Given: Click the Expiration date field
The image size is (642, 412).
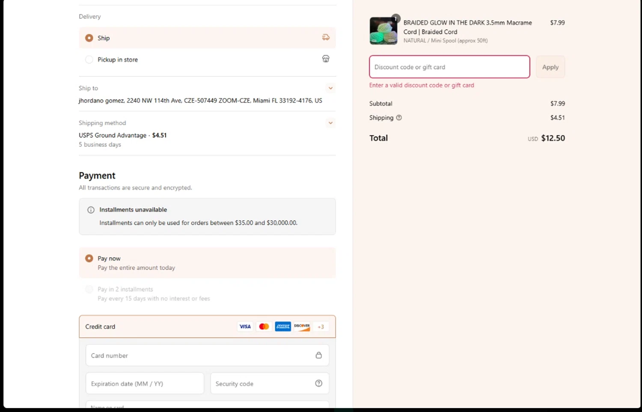Looking at the screenshot, I should pos(145,383).
